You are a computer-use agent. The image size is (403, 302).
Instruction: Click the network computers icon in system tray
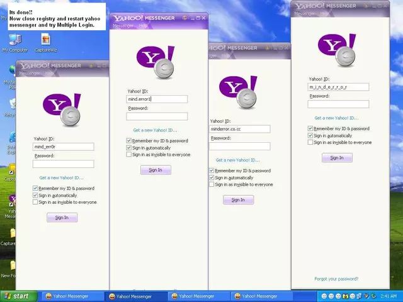[x=359, y=296]
